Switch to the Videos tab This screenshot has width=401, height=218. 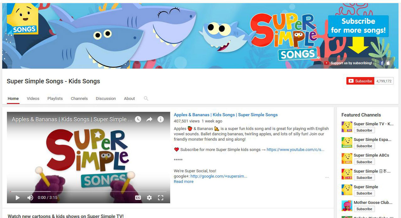tap(33, 98)
